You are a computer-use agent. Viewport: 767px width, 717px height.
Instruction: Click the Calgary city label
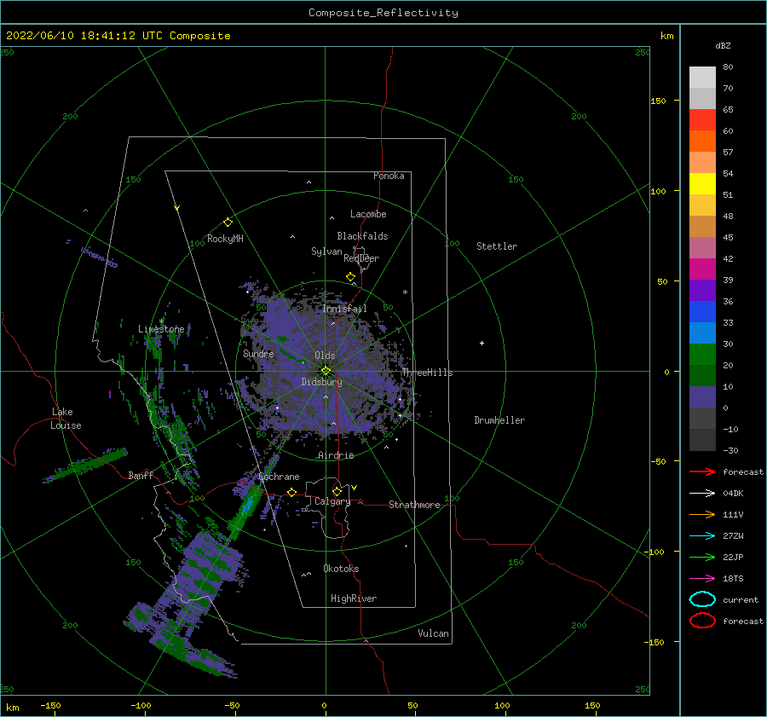pyautogui.click(x=332, y=501)
